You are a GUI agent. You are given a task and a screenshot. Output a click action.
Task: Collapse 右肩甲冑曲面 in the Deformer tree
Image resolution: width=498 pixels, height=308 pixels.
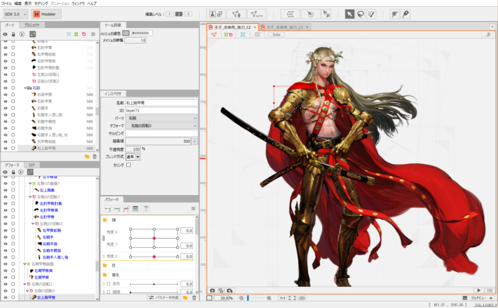(x=25, y=264)
